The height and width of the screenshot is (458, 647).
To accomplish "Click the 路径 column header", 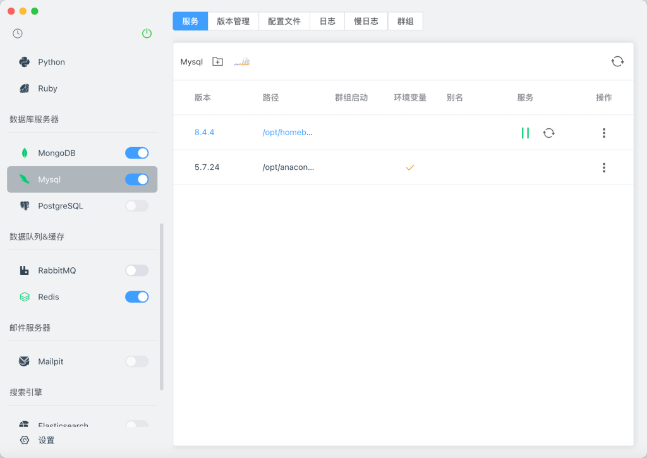I will pyautogui.click(x=270, y=97).
